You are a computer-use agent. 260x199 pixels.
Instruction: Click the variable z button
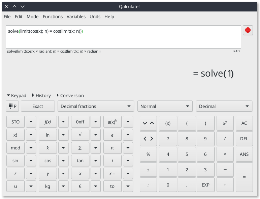pyautogui.click(x=15, y=174)
